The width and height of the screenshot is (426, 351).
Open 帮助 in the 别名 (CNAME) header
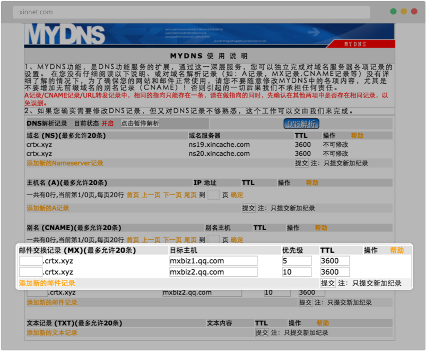321,228
